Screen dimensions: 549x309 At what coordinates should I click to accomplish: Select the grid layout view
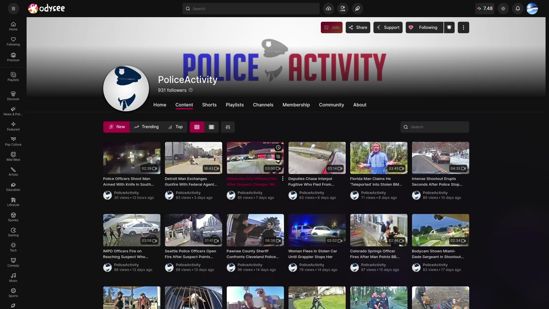click(x=197, y=127)
